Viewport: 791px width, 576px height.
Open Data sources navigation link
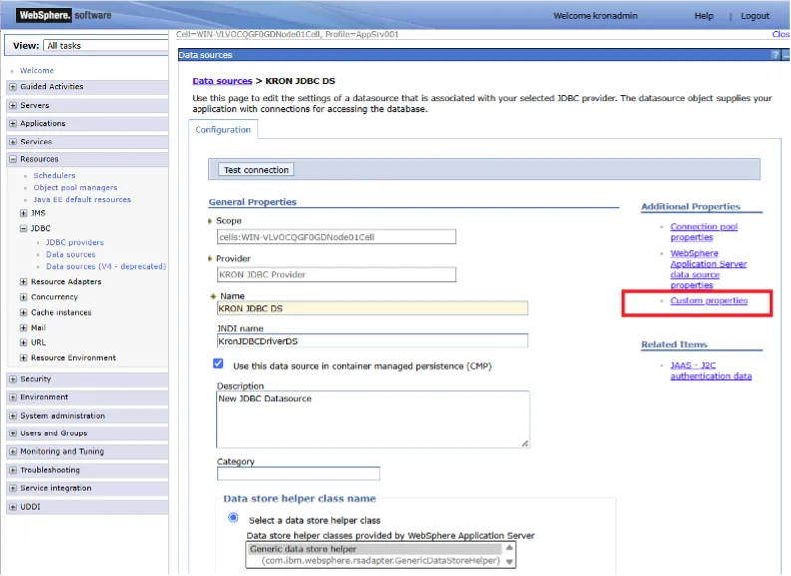[71, 255]
